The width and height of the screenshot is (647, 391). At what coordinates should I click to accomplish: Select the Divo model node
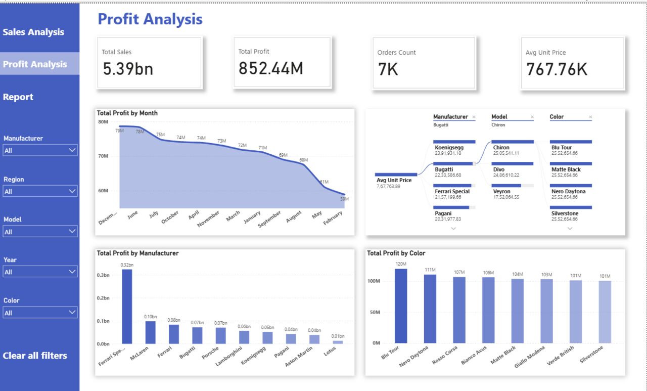pyautogui.click(x=513, y=169)
